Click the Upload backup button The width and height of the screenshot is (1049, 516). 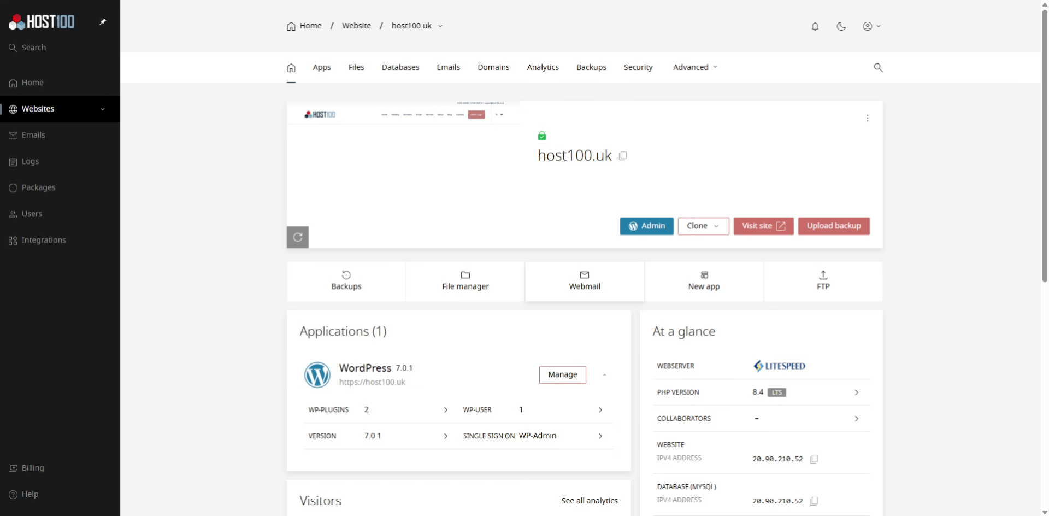point(834,226)
